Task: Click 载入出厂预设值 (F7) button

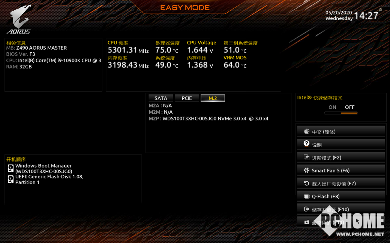Action: (x=341, y=184)
